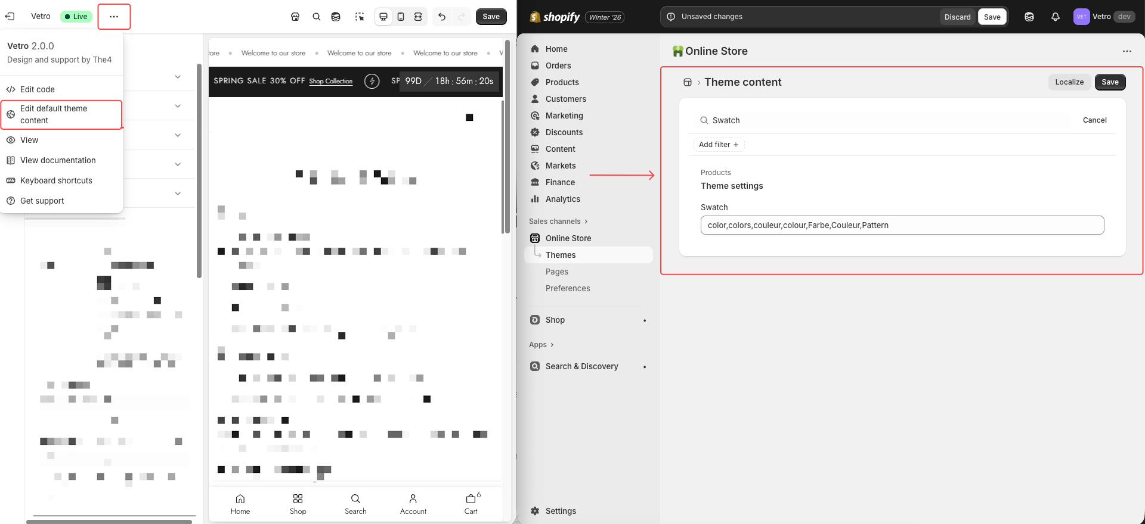The height and width of the screenshot is (524, 1145).
Task: Open the Add filter dropdown
Action: click(x=718, y=145)
